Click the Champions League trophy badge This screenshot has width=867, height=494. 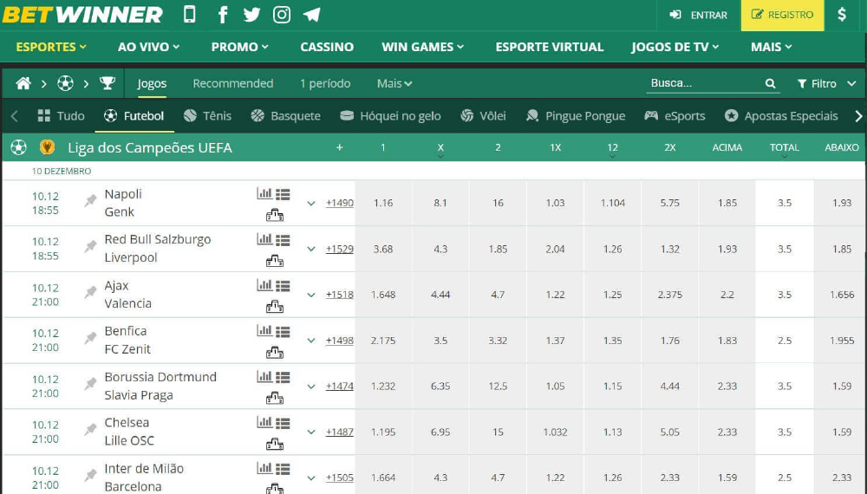point(47,147)
